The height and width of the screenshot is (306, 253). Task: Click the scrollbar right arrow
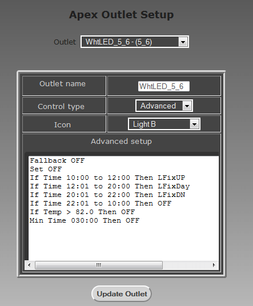tap(214, 265)
